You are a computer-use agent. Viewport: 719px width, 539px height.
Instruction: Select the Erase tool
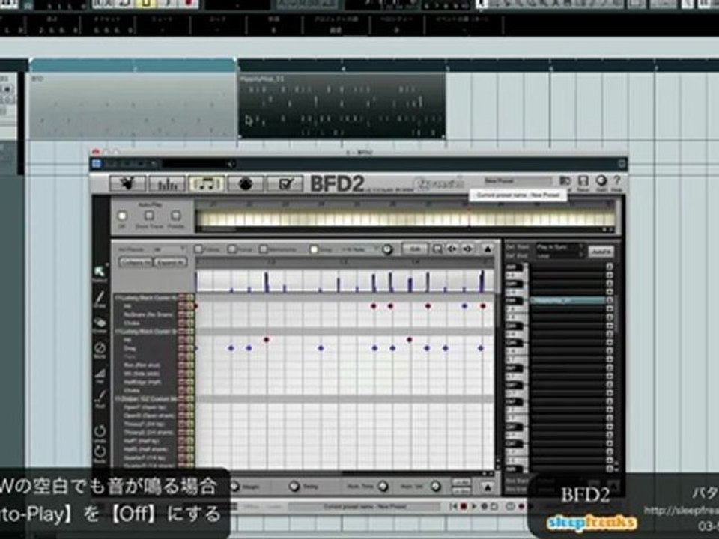[x=100, y=324]
